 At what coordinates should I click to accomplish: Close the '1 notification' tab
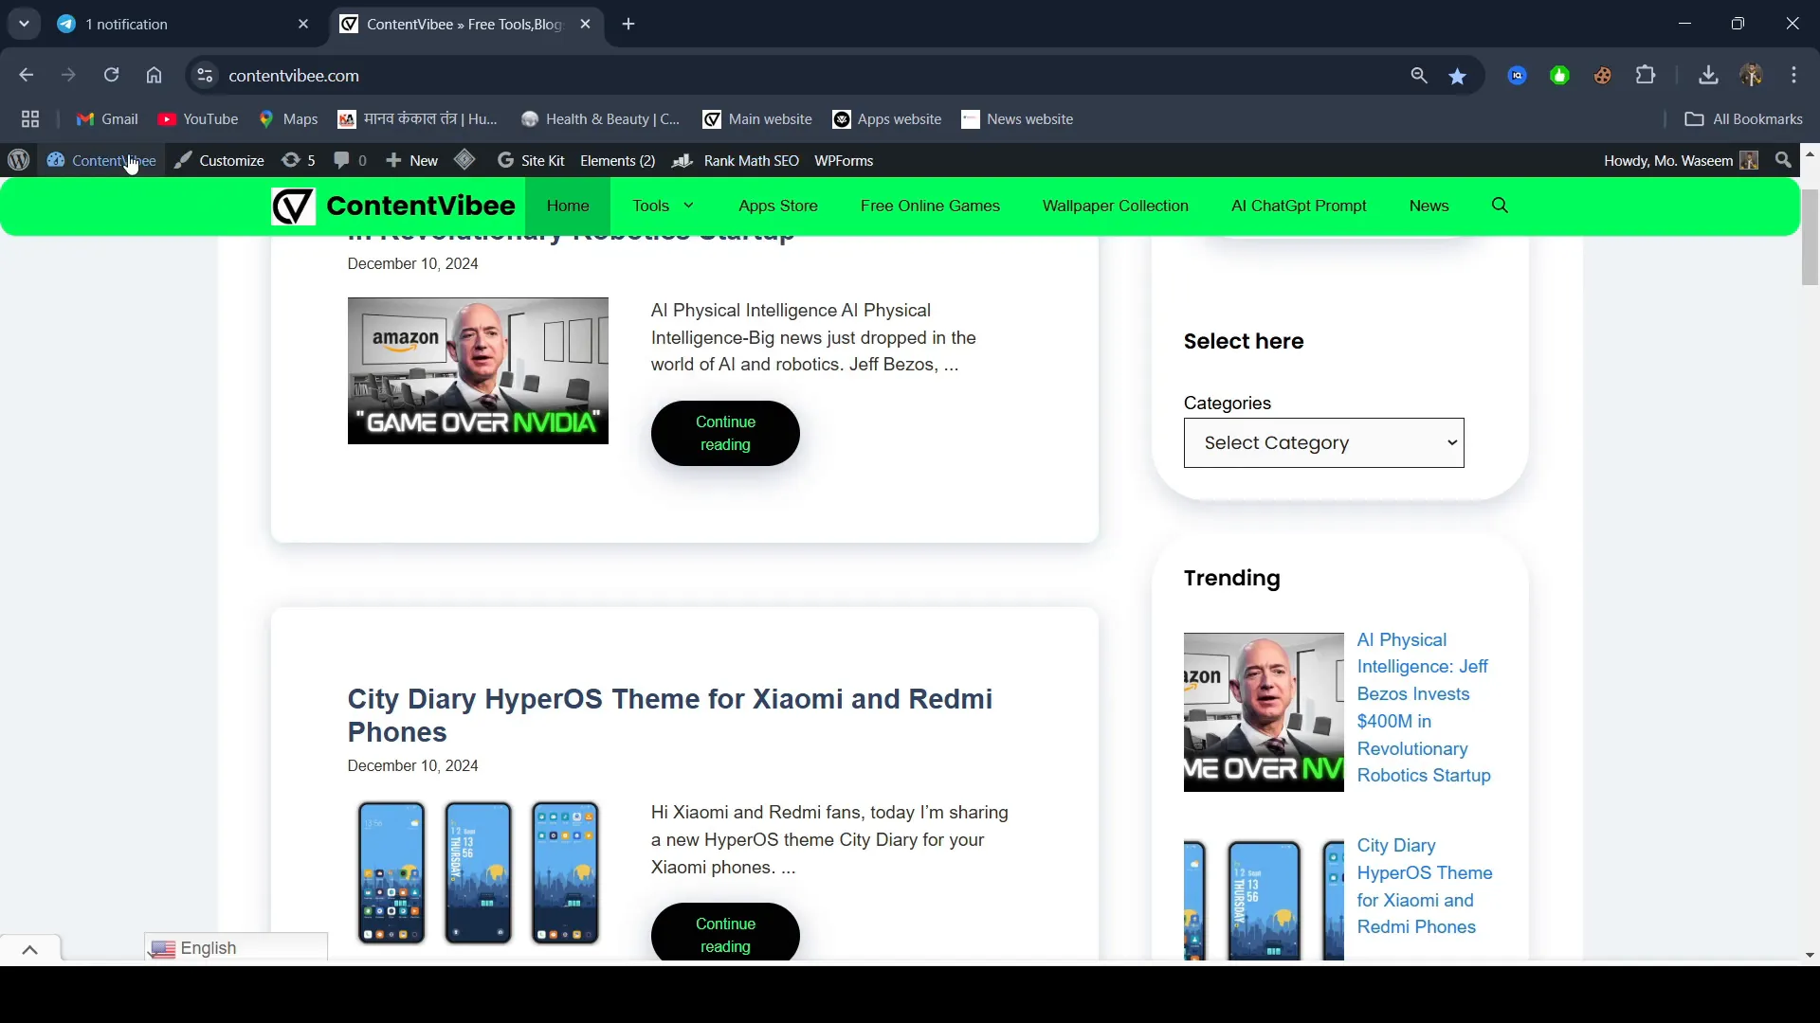303,25
